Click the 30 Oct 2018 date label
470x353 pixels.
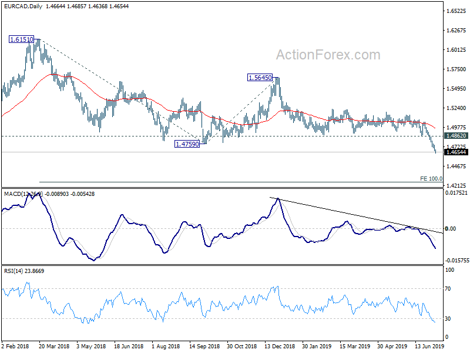click(242, 346)
